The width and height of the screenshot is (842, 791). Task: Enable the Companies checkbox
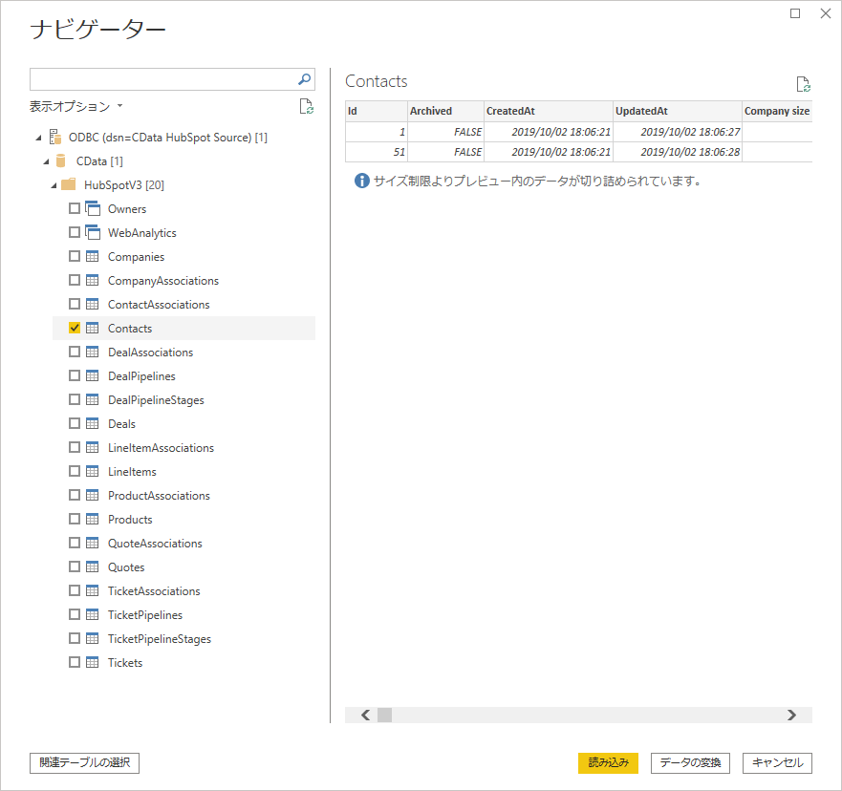(x=75, y=256)
